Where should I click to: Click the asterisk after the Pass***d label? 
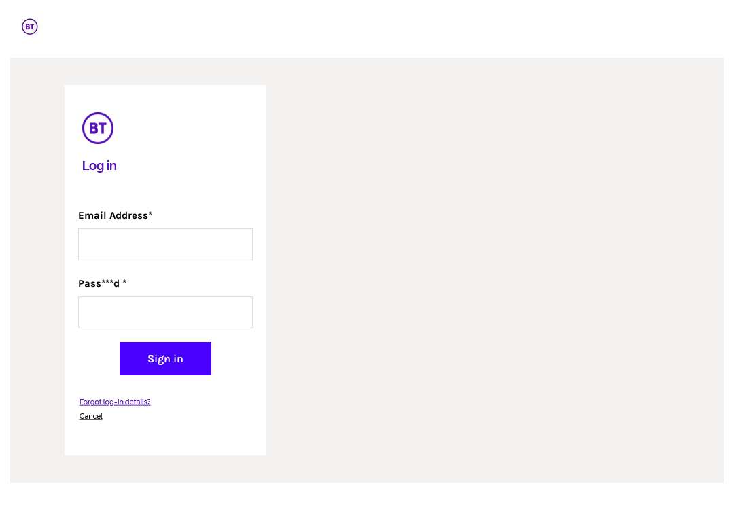point(124,282)
